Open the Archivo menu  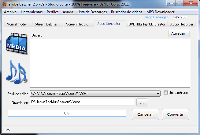10,12
